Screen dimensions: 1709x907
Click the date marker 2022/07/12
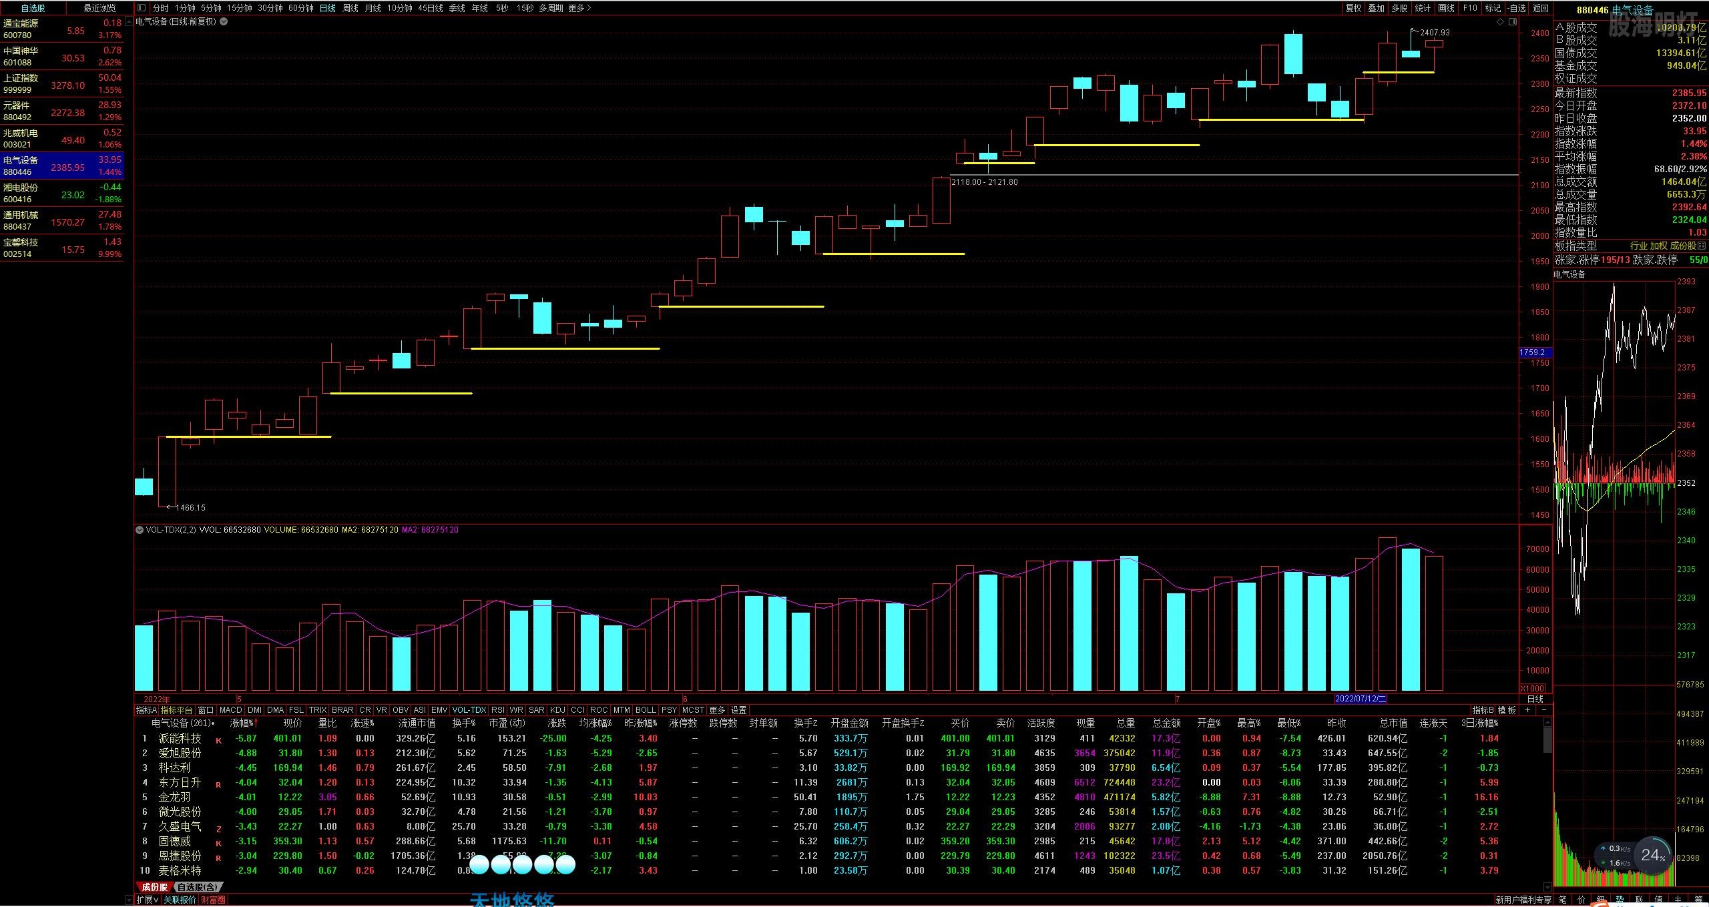pos(1361,699)
